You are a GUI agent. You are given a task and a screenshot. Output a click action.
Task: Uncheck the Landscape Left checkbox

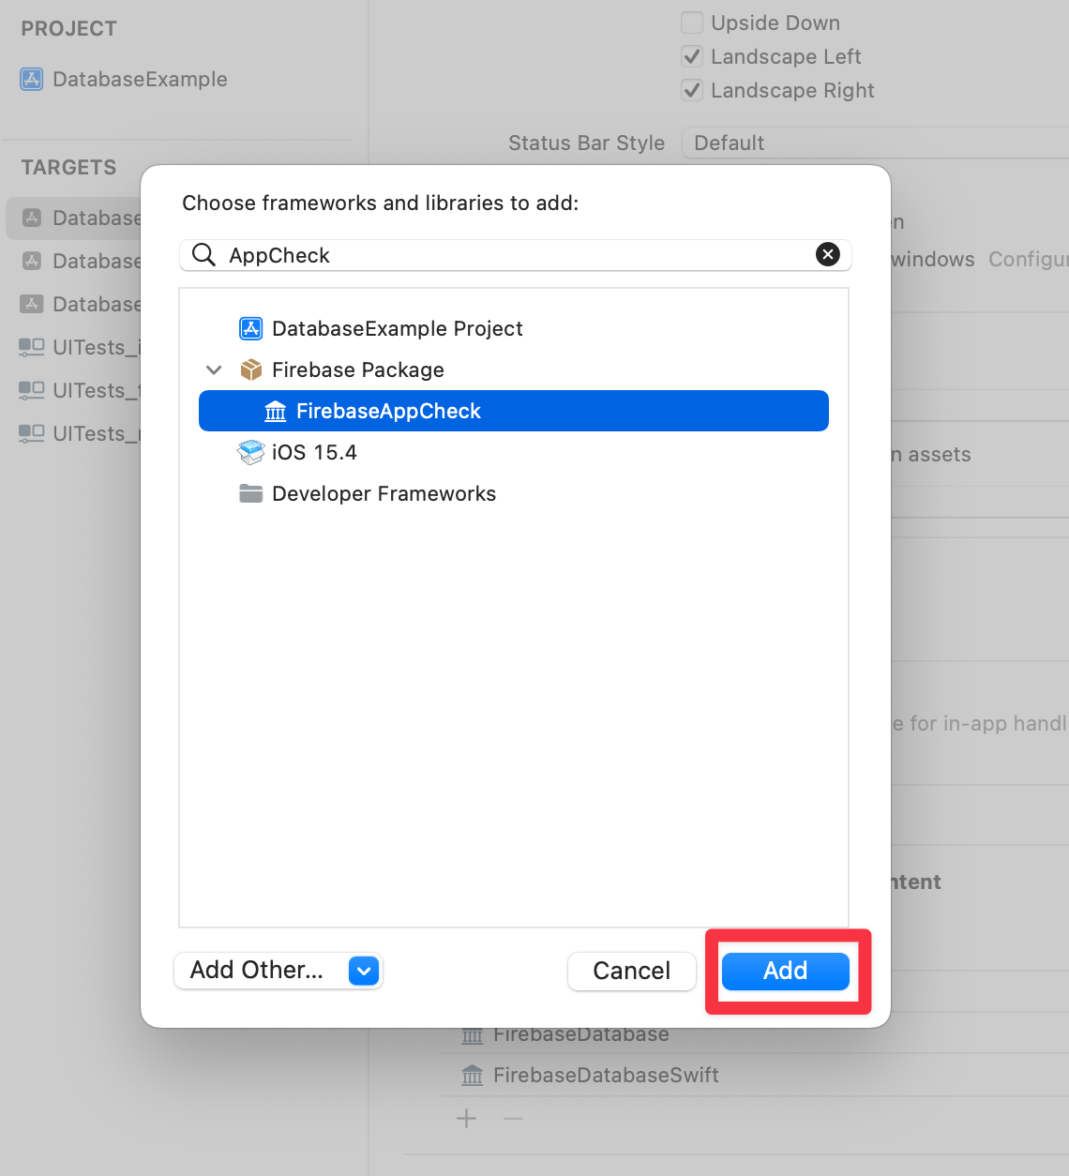tap(692, 56)
